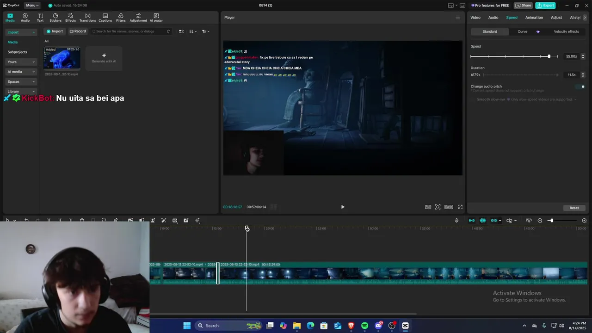
Task: Click the Record button in media panel
Action: tap(78, 31)
